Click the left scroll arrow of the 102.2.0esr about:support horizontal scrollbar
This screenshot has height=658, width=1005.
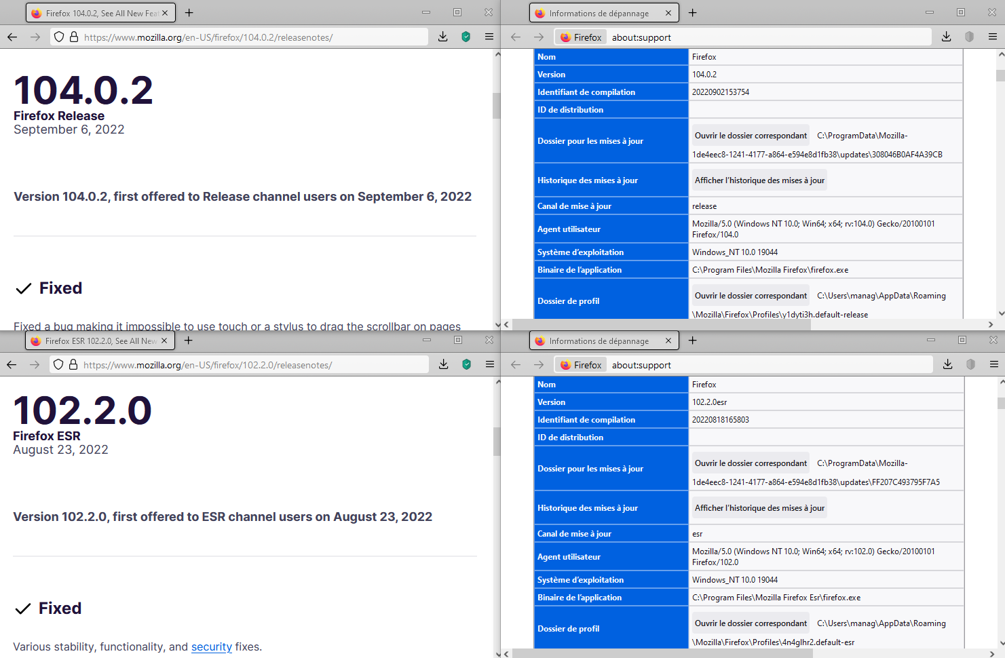point(507,654)
